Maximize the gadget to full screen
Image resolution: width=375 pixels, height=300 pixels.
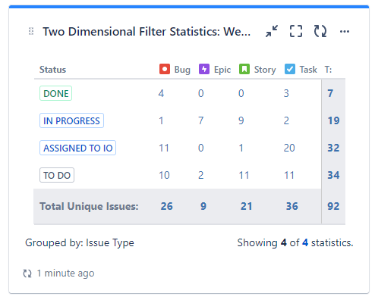(x=296, y=31)
